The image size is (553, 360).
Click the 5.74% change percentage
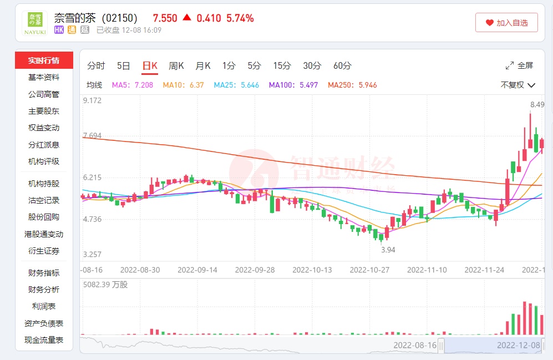tap(240, 18)
